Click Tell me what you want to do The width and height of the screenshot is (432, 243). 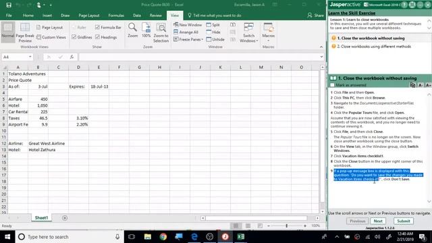(x=215, y=16)
